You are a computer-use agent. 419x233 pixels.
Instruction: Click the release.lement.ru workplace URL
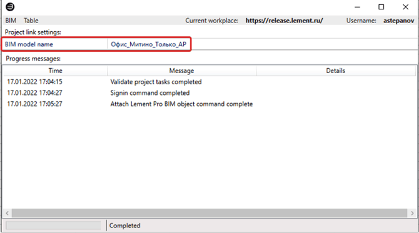click(285, 21)
